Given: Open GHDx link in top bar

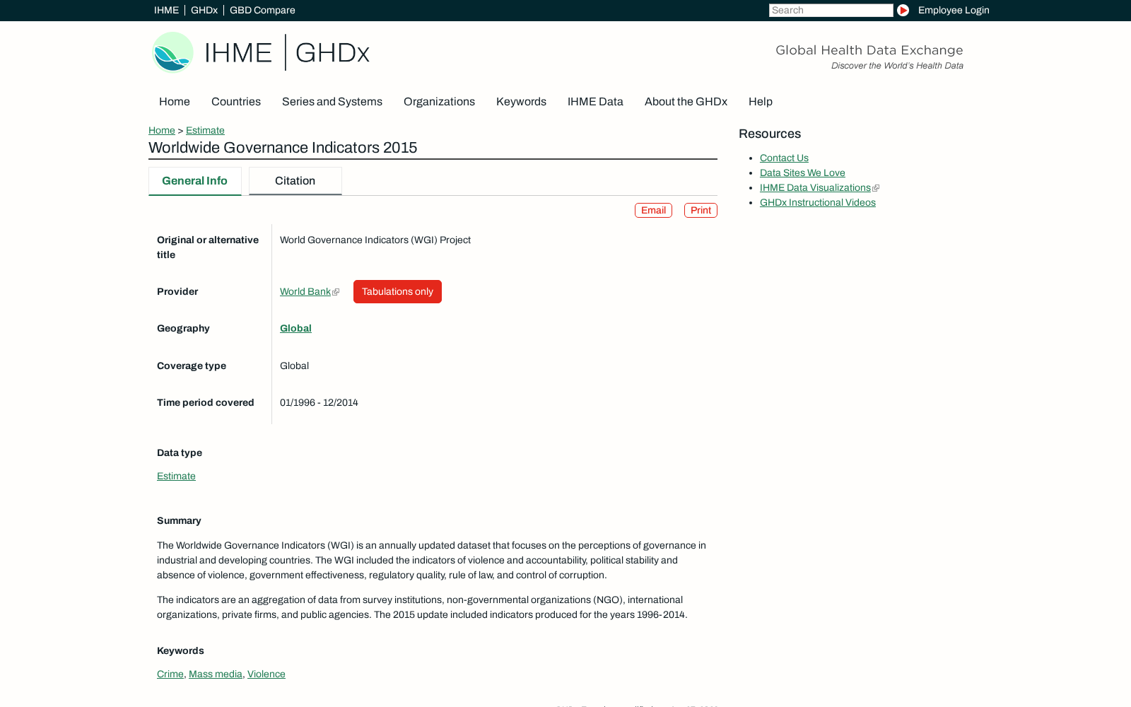Looking at the screenshot, I should pyautogui.click(x=204, y=10).
